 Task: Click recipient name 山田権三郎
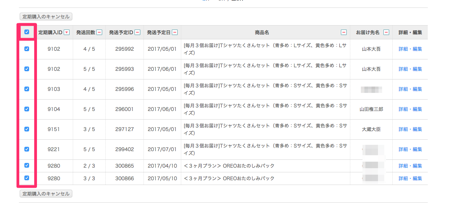371,109
